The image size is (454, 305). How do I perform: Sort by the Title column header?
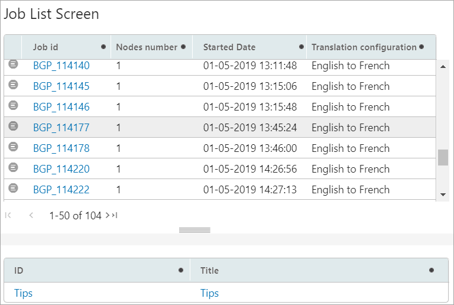(x=209, y=271)
